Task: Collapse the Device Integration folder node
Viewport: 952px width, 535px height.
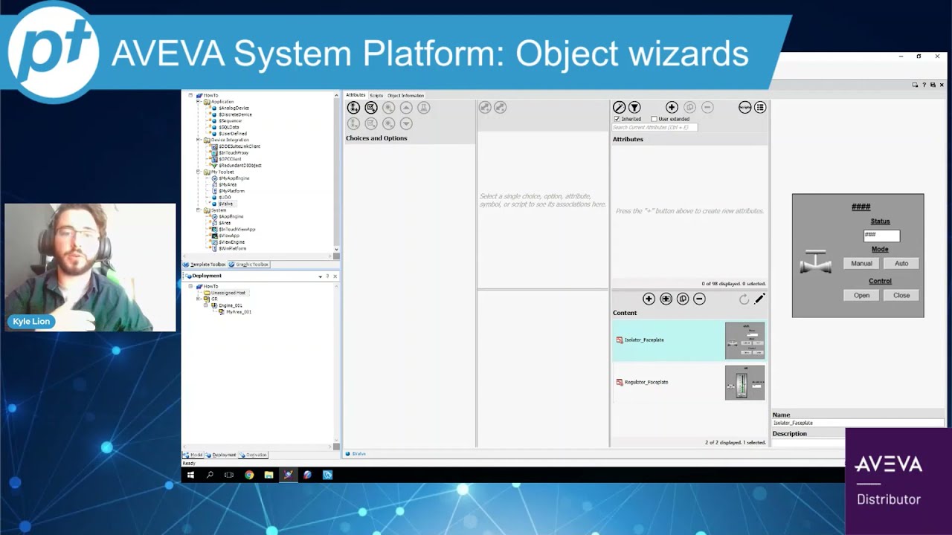Action: [x=198, y=140]
